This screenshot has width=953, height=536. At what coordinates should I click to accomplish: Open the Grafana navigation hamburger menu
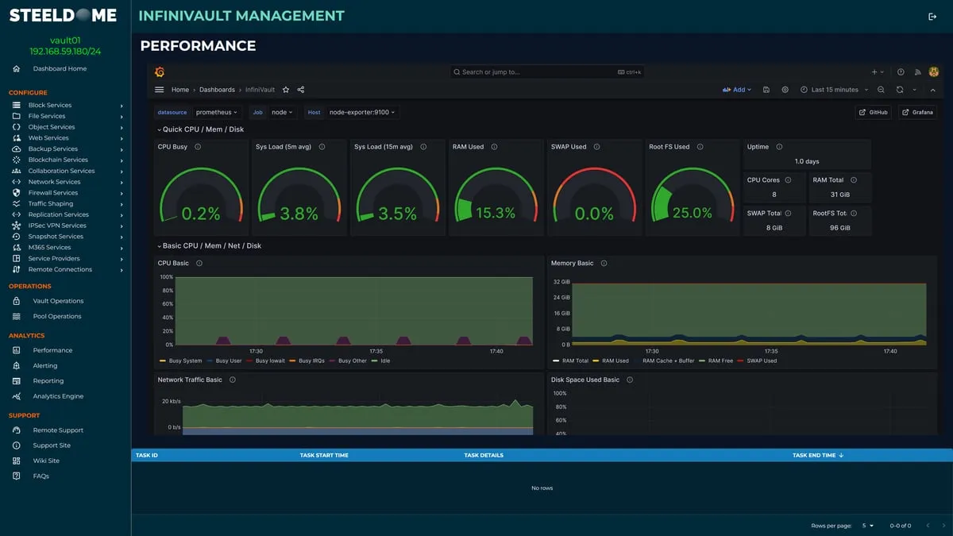pos(158,90)
